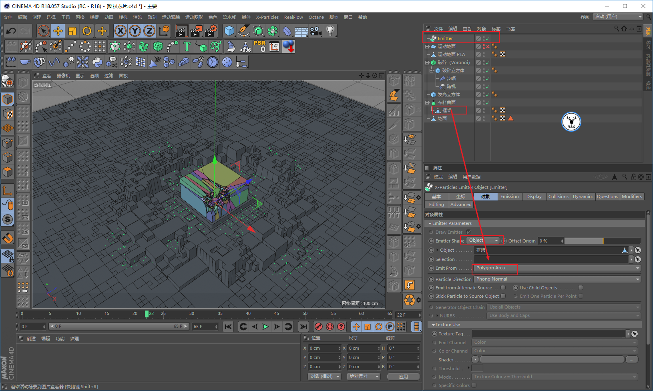Click the animation dot beside Particle Direction
Screen dimensions: 653x391
431,279
